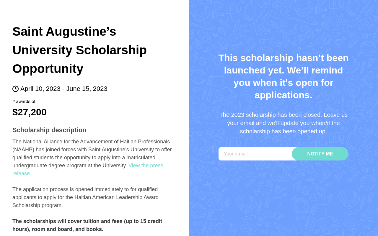378x236 pixels.
Task: Click the "Scholarship description" heading
Action: click(49, 130)
